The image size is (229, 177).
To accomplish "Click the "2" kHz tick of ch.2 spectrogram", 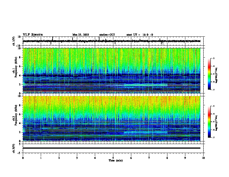I will [x=20, y=132].
